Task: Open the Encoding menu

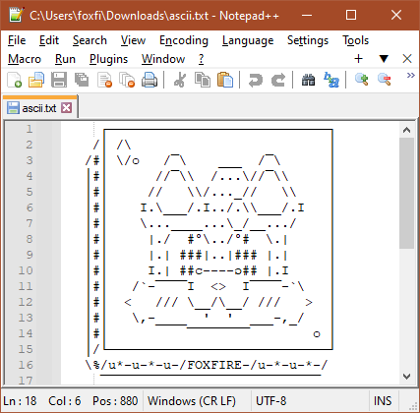Action: [x=184, y=40]
